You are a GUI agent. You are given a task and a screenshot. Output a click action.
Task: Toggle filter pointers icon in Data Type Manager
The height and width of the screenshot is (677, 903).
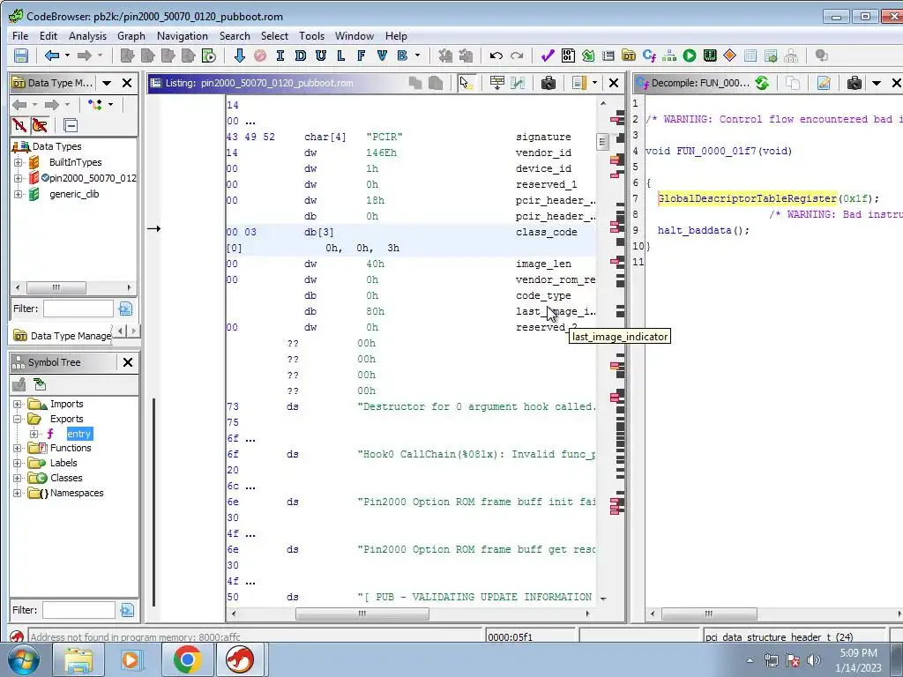point(40,125)
